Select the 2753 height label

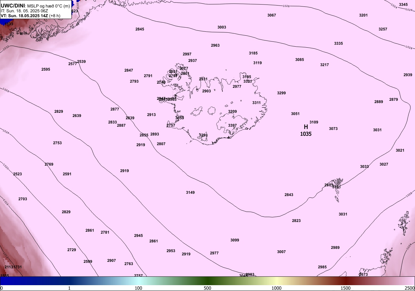(x=57, y=143)
